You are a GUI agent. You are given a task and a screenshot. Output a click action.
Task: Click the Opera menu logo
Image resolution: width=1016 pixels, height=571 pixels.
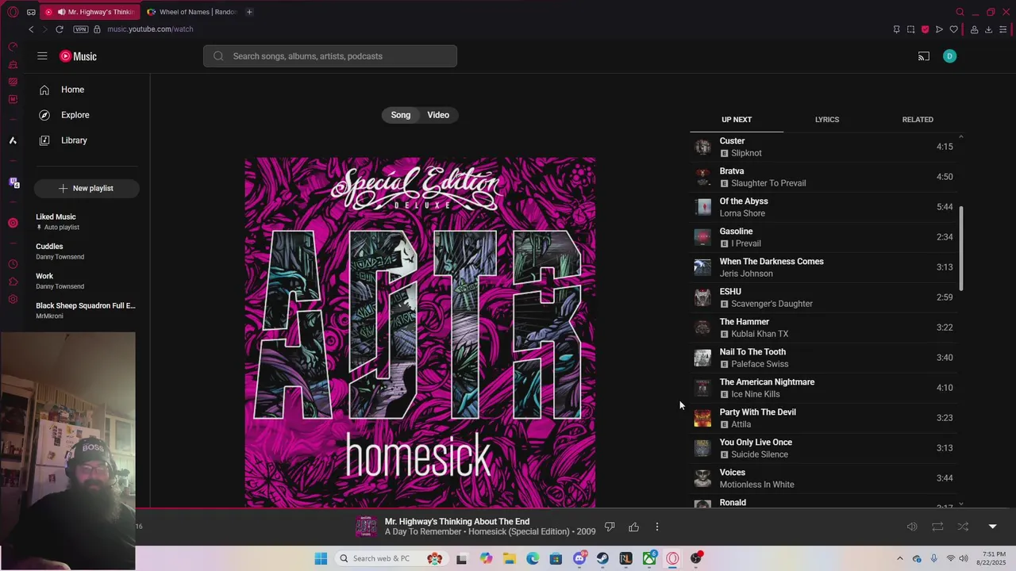pyautogui.click(x=13, y=12)
